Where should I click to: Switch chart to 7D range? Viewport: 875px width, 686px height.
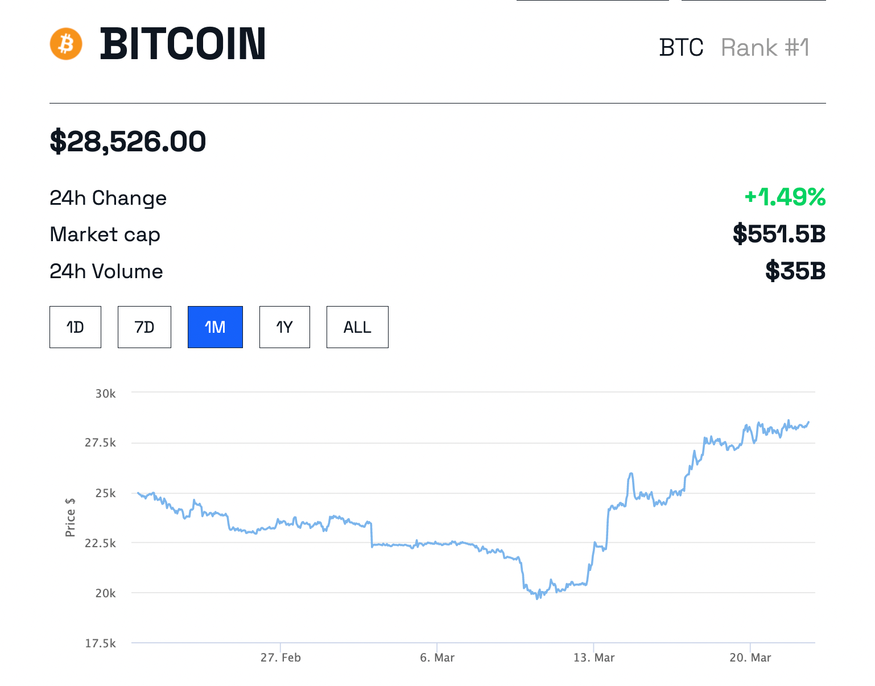145,327
